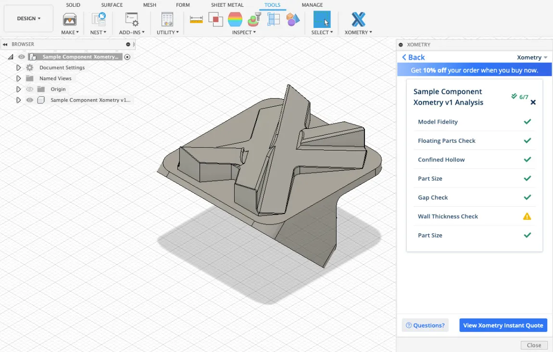
Task: Switch to the SHEET METAL tab
Action: coord(227,5)
